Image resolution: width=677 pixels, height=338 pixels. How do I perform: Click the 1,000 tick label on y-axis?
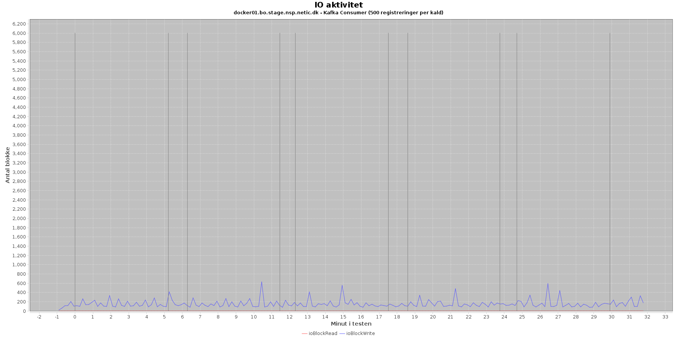coord(19,265)
